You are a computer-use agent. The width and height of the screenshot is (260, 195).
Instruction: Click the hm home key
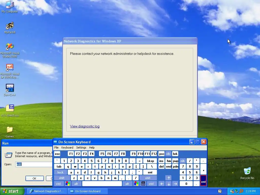pyautogui.click(x=169, y=161)
